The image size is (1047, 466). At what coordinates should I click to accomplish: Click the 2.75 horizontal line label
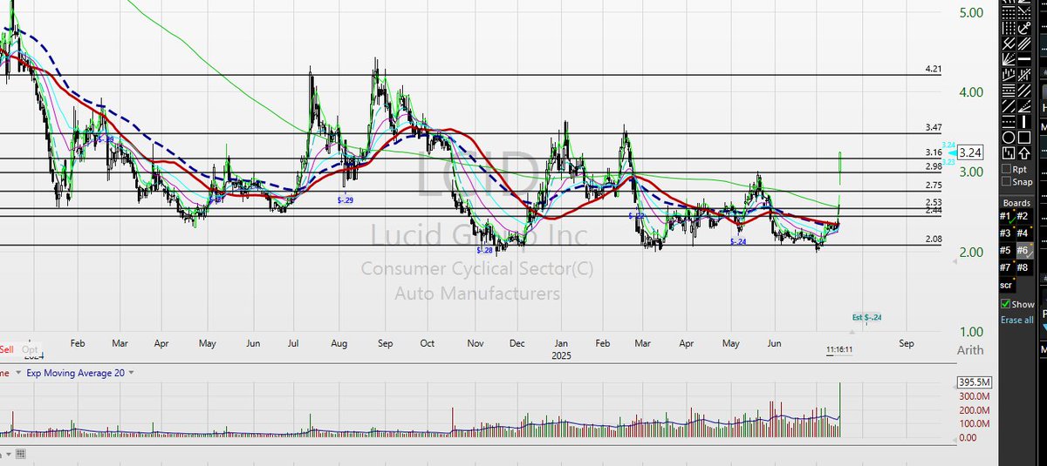point(933,186)
